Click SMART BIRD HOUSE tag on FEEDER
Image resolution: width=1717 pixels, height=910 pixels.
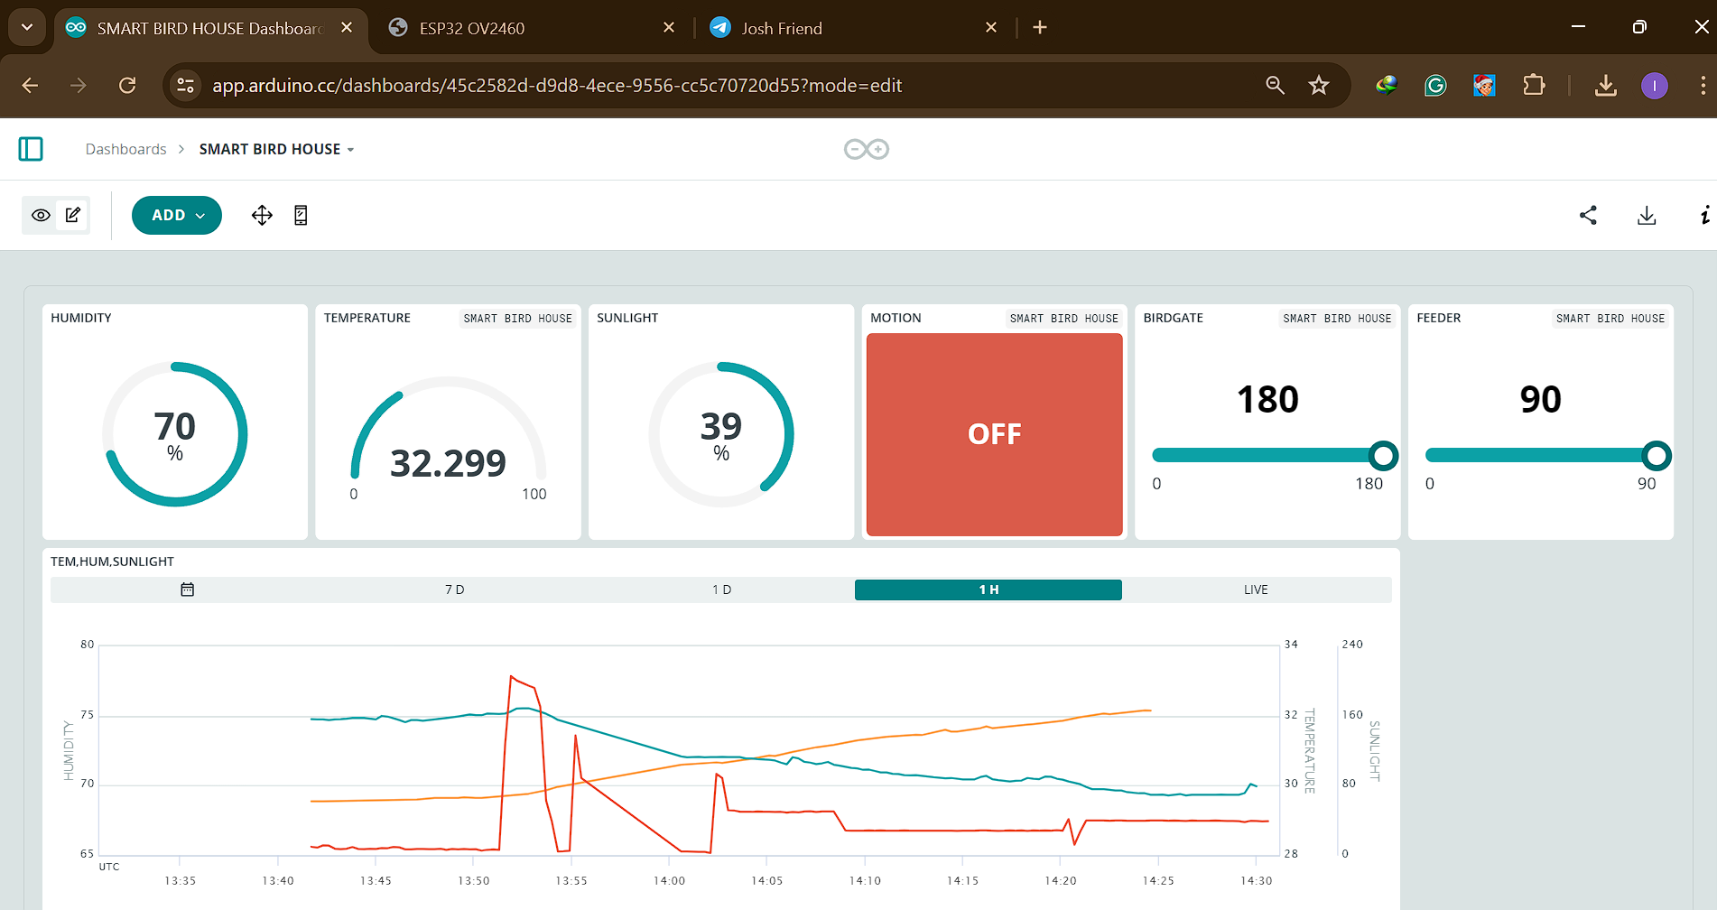(x=1610, y=319)
